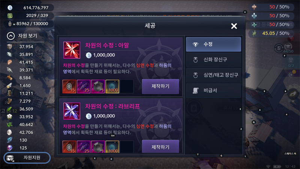Click the purple 차원의 수정 : 라브리프 crystal icon
The height and width of the screenshot is (169, 300).
(x=72, y=111)
